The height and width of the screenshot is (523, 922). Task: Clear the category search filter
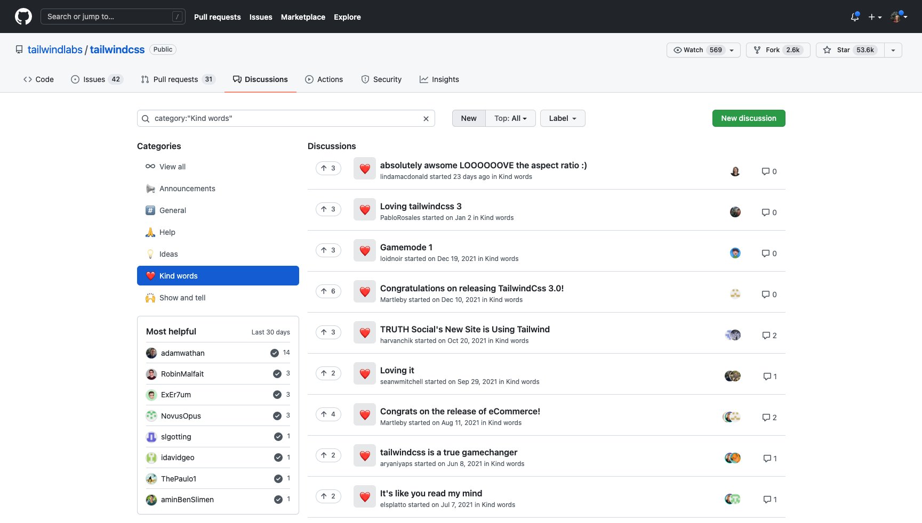tap(426, 119)
